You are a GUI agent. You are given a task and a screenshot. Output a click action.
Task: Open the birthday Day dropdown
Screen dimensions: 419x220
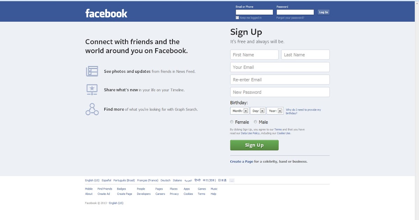tap(258, 111)
